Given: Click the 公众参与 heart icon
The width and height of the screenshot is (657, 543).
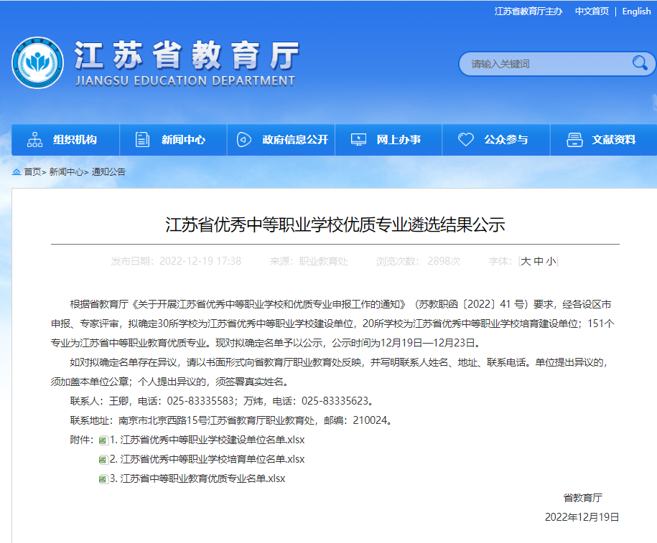Looking at the screenshot, I should (x=465, y=139).
